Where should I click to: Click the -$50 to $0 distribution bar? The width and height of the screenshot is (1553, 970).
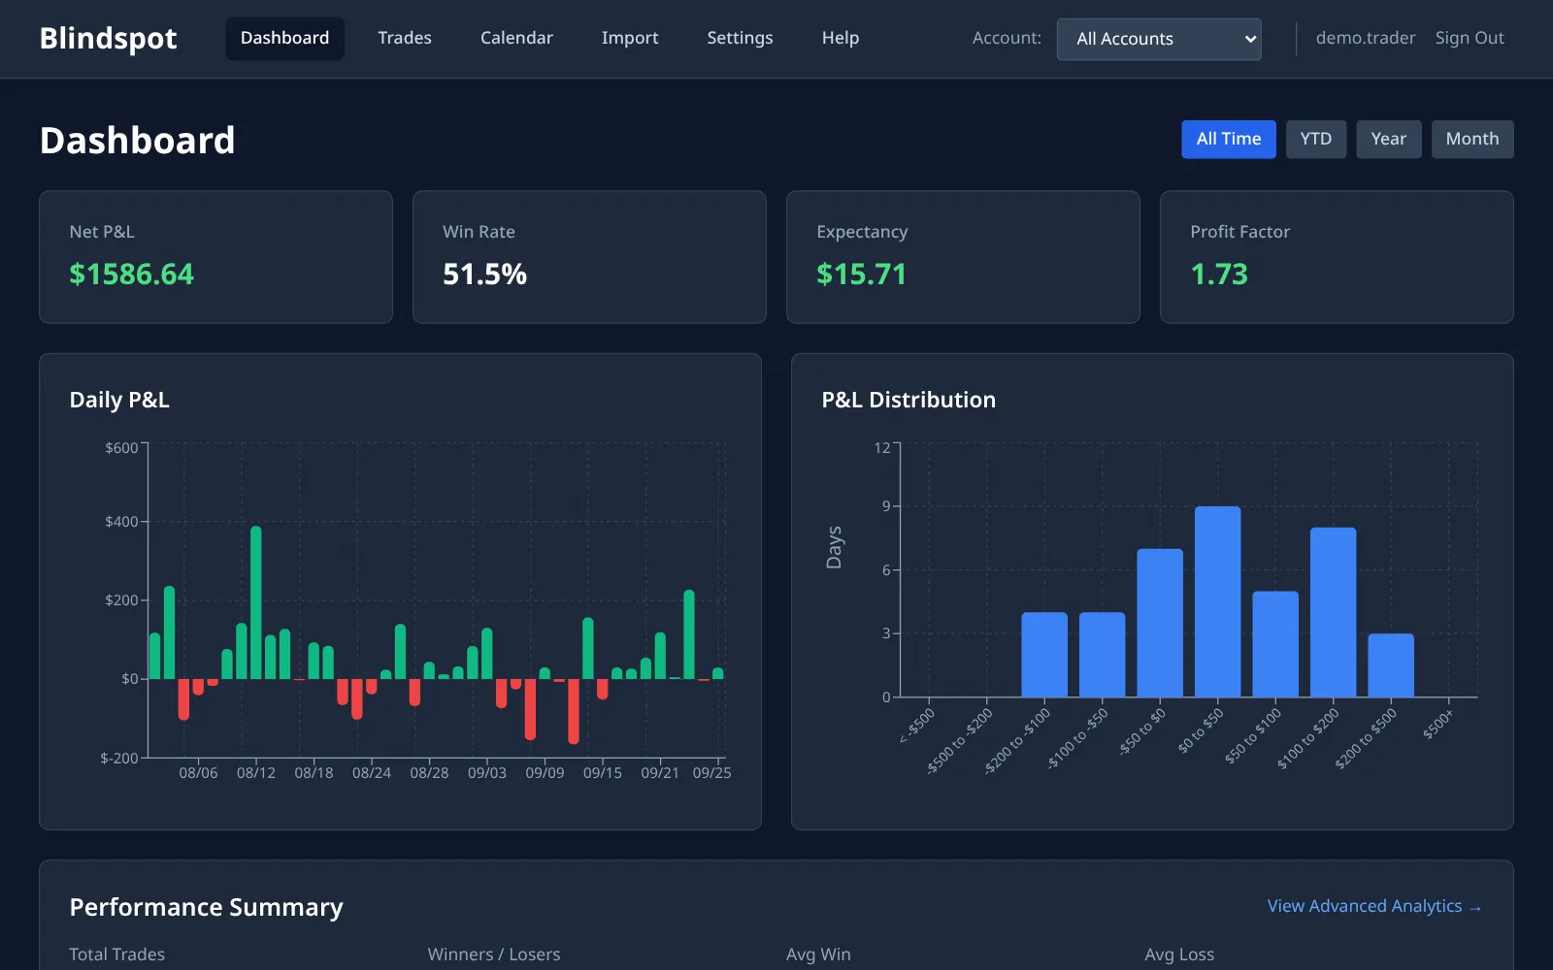point(1160,623)
